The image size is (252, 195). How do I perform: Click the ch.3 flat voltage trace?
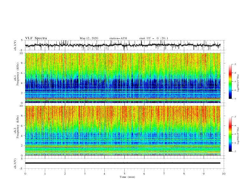(123, 163)
